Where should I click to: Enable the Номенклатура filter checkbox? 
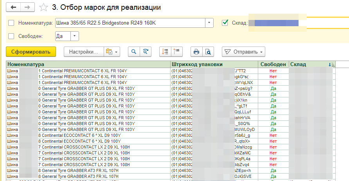(11, 23)
